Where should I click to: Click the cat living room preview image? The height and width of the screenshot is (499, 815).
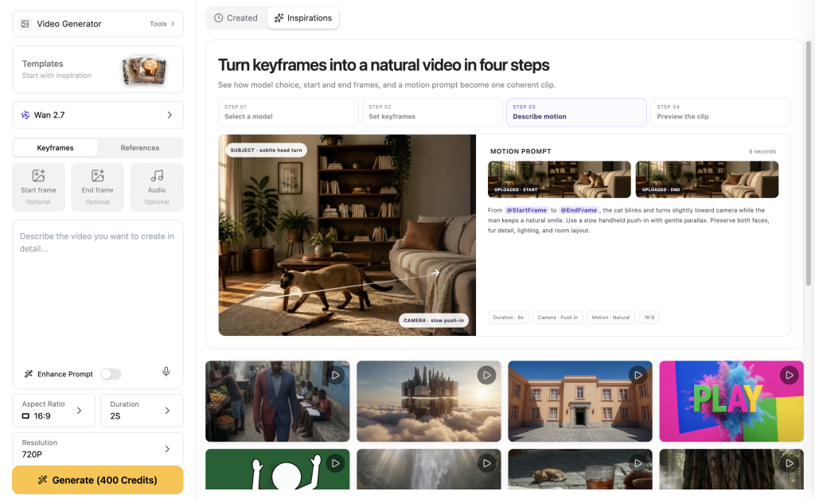pos(347,235)
